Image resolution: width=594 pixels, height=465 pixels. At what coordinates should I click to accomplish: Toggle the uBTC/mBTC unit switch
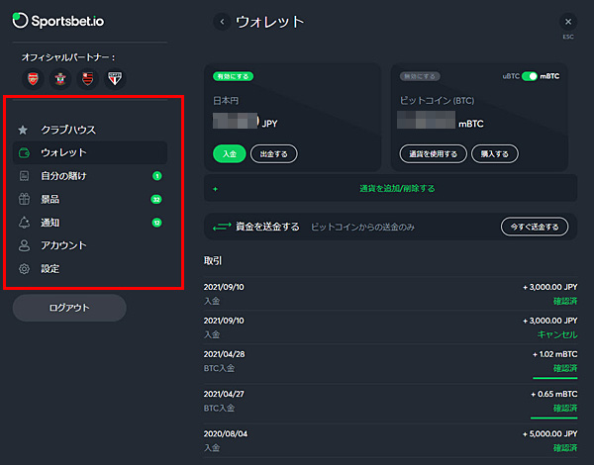tap(530, 76)
